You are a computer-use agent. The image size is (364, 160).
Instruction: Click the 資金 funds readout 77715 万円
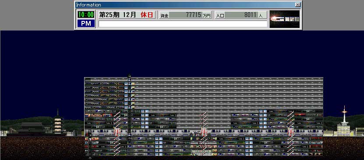pyautogui.click(x=185, y=15)
